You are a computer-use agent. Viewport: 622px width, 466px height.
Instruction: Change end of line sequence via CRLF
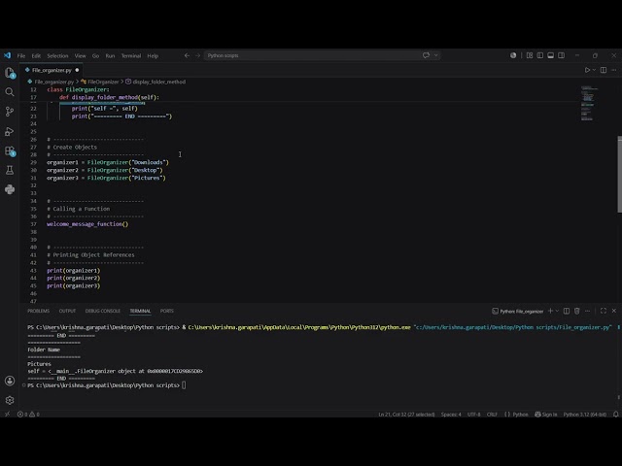coord(492,415)
